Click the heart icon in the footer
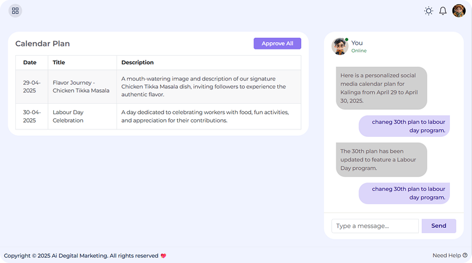 pyautogui.click(x=163, y=256)
